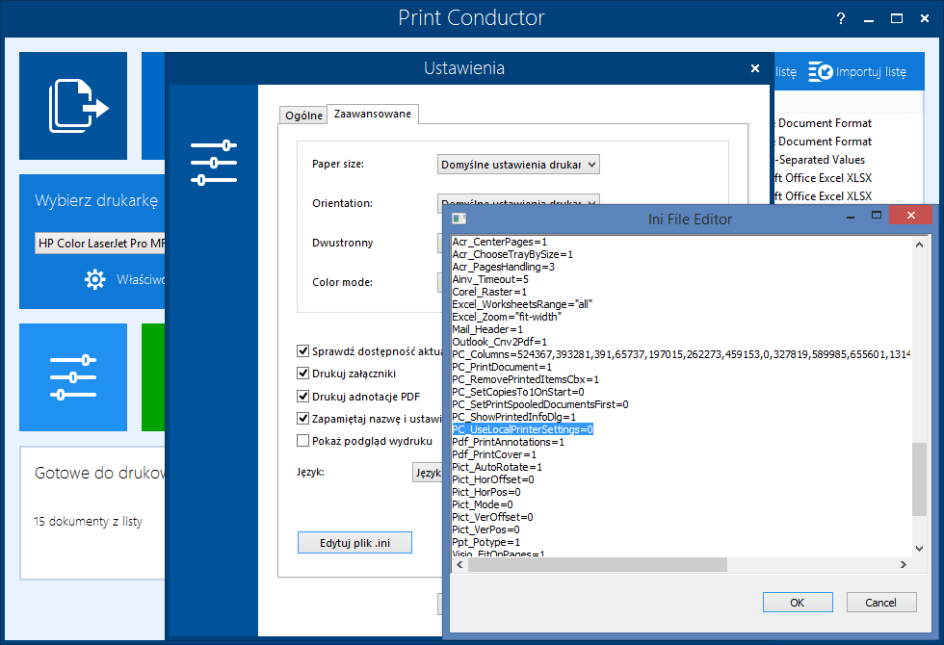Screen dimensions: 944x645
Task: Toggle Zapamiętaj nazwę i ustawienia checkbox
Action: [302, 418]
